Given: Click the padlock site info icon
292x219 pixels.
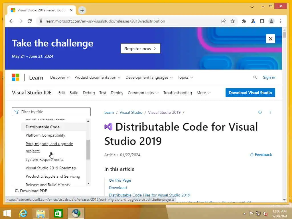Looking at the screenshot, I should (41, 21).
